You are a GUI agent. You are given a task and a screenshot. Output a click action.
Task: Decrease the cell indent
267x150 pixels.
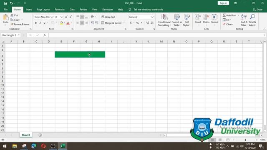click(92, 23)
